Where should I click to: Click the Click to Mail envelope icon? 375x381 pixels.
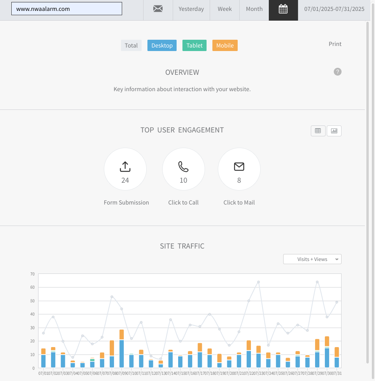pyautogui.click(x=239, y=167)
